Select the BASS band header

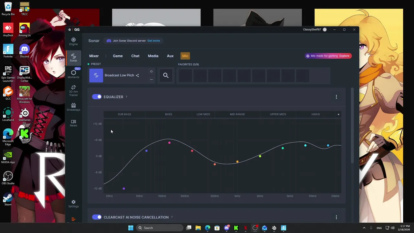click(x=169, y=114)
